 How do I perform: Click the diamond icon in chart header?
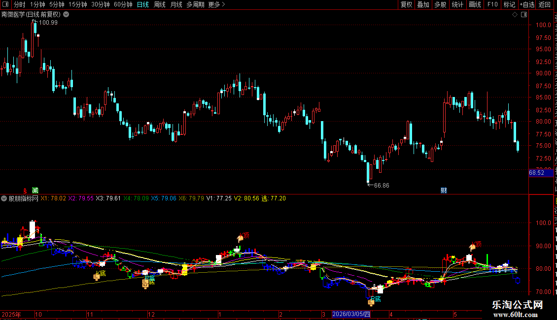515,15
